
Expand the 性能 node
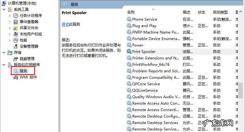click(10, 40)
